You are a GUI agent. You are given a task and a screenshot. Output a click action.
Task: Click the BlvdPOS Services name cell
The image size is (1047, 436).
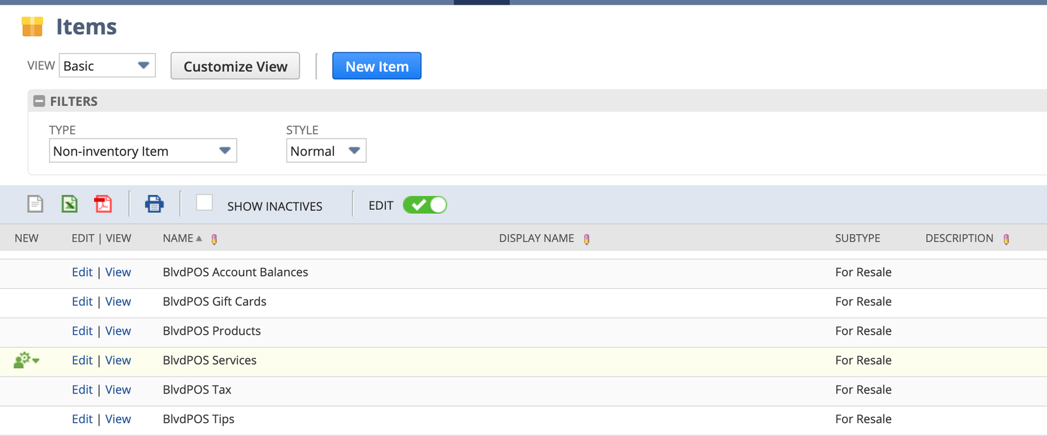pos(210,361)
